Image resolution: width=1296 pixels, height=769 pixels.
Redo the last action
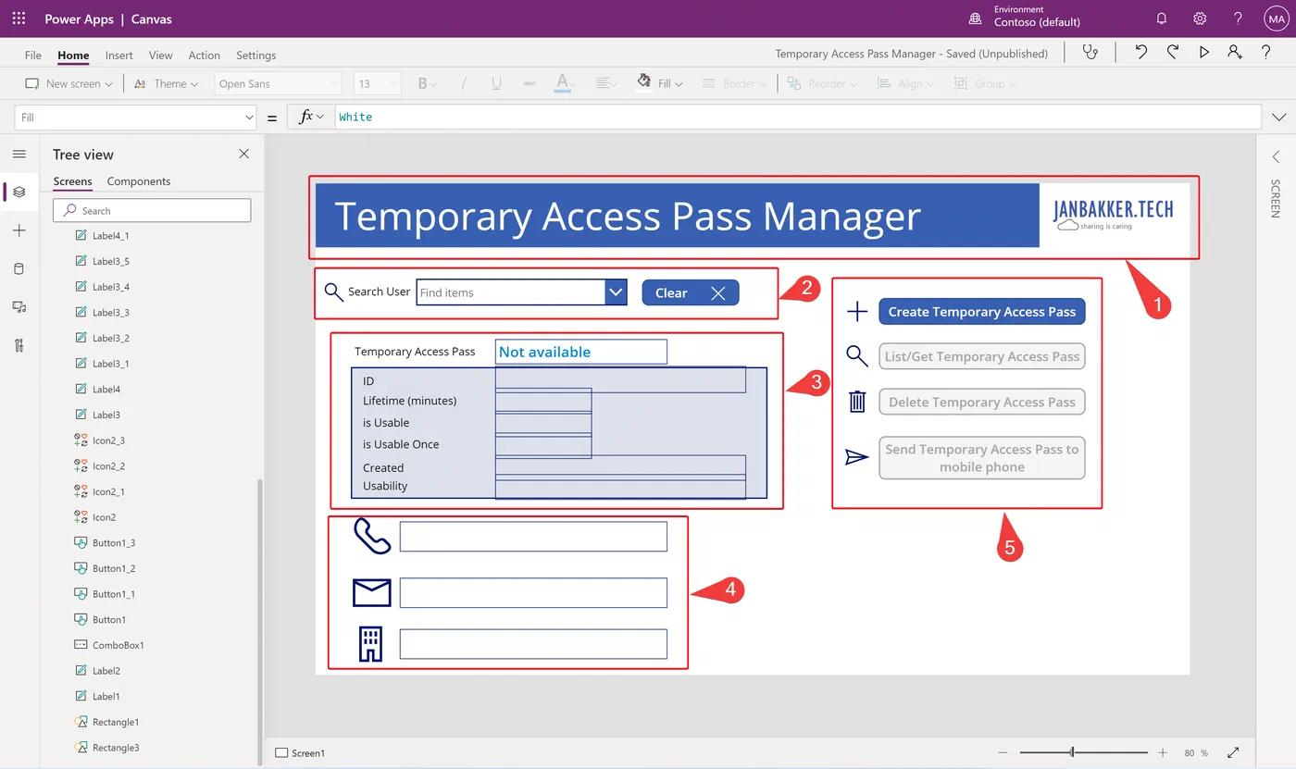(1173, 53)
